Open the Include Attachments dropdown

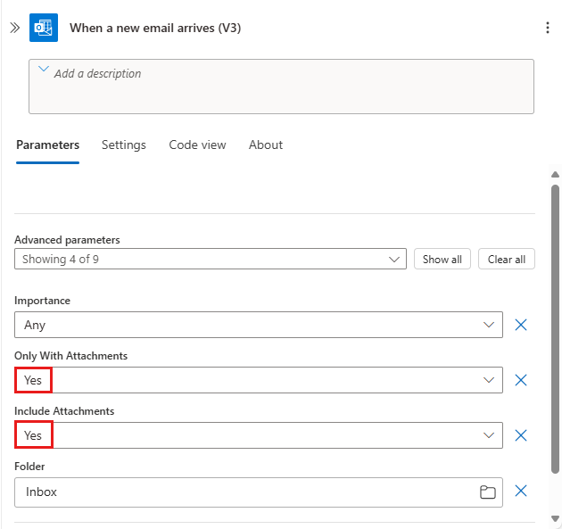[259, 435]
